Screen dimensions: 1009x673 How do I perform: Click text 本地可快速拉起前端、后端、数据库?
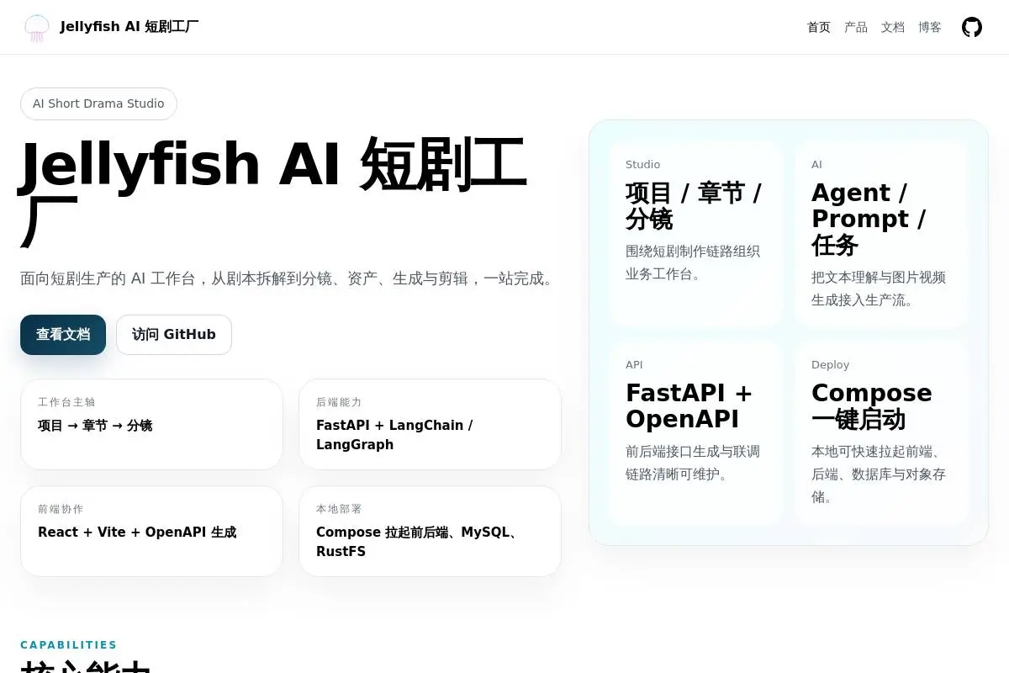(879, 474)
